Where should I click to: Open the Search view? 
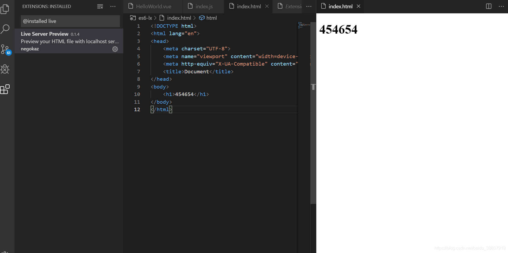click(5, 29)
